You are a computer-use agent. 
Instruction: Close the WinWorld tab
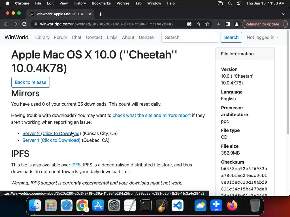(90, 14)
